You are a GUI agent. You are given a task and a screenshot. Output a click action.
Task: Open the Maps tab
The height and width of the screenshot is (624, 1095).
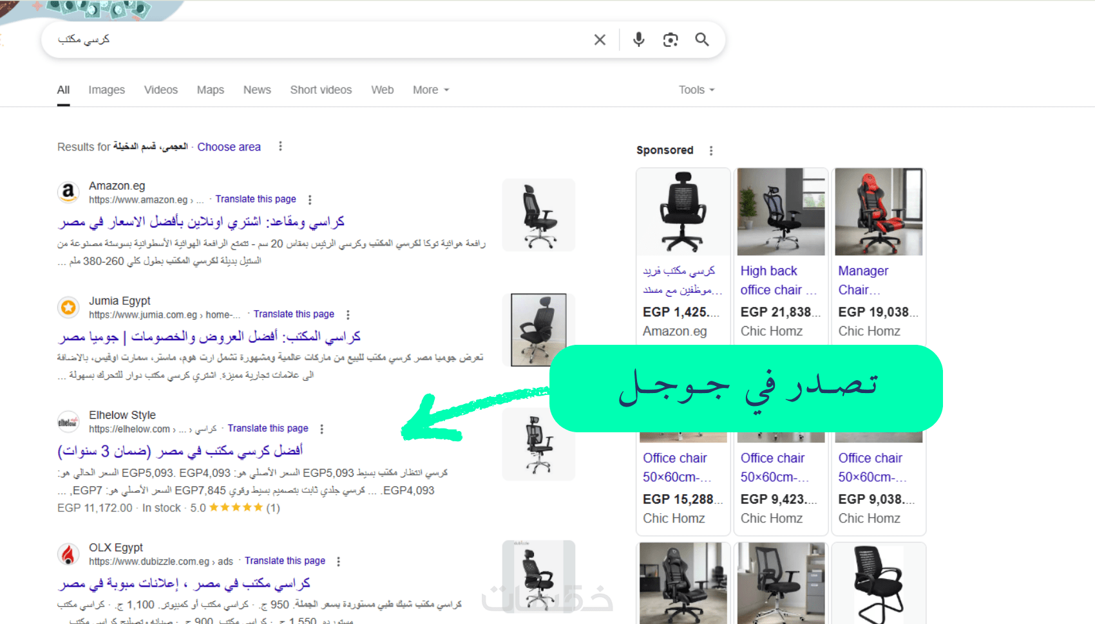pos(211,90)
